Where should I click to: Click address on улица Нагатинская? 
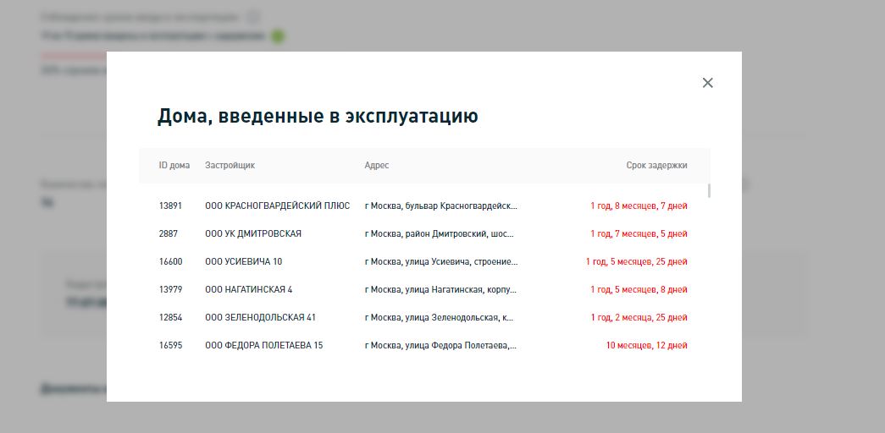point(441,290)
